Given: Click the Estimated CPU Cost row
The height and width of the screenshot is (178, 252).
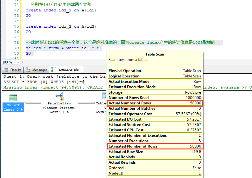Looking at the screenshot, I should pos(155,130).
